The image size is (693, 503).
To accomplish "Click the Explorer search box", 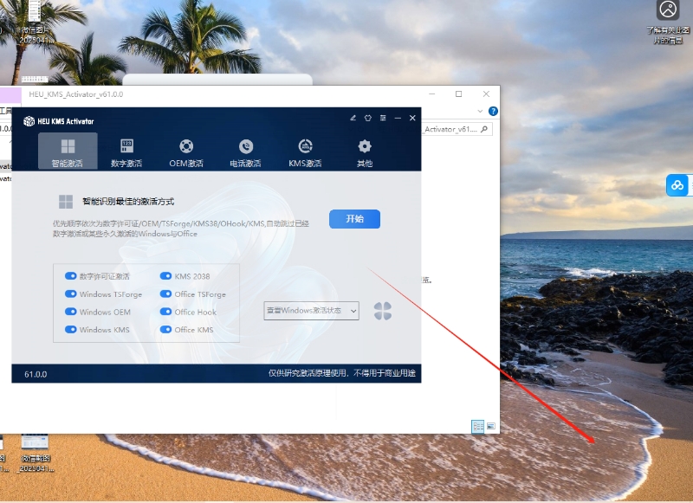I will click(x=457, y=129).
